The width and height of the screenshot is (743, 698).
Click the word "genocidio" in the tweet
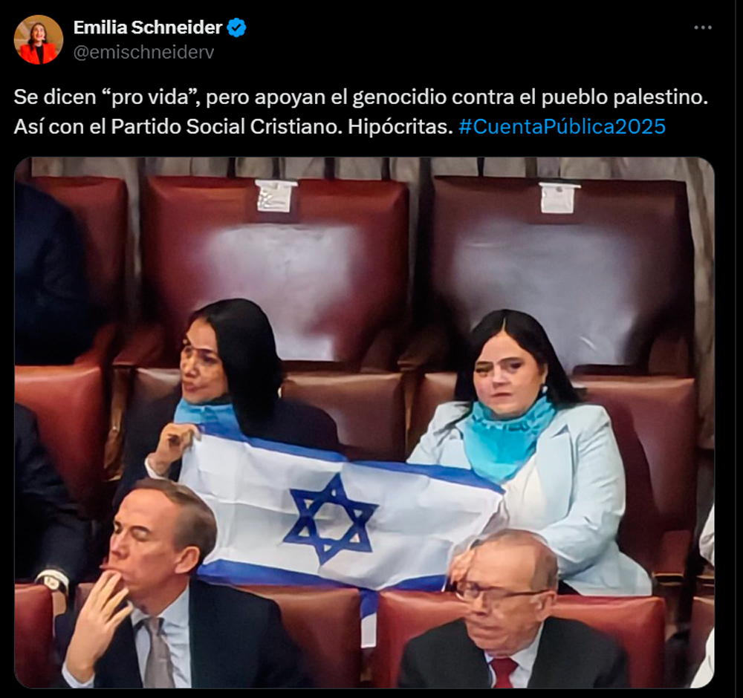pos(400,97)
